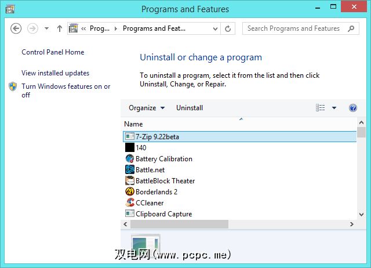Click the magnifier search icon

pyautogui.click(x=351, y=28)
